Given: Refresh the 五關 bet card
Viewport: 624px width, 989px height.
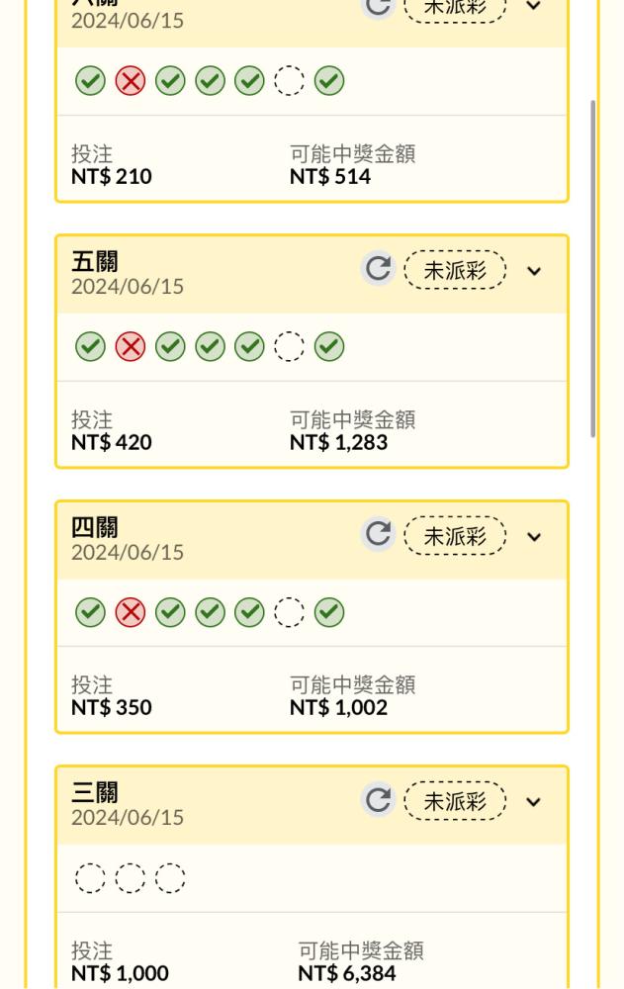Looking at the screenshot, I should (378, 269).
